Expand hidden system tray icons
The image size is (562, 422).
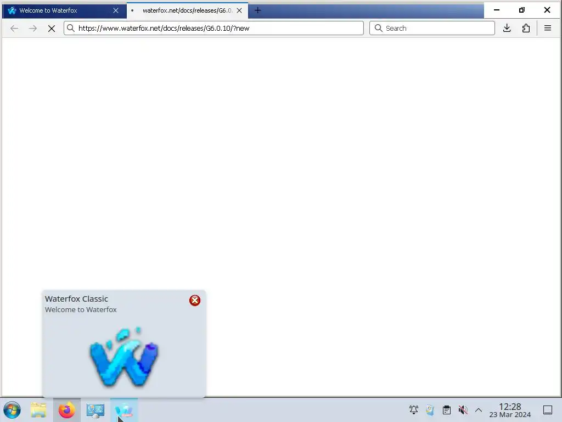(479, 410)
